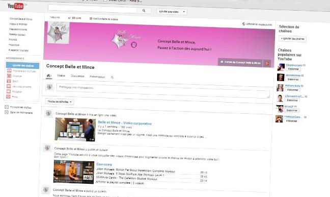Viewport: 330px width, 197px height.
Task: Click the avatar beside the comment box
Action: 50,87
